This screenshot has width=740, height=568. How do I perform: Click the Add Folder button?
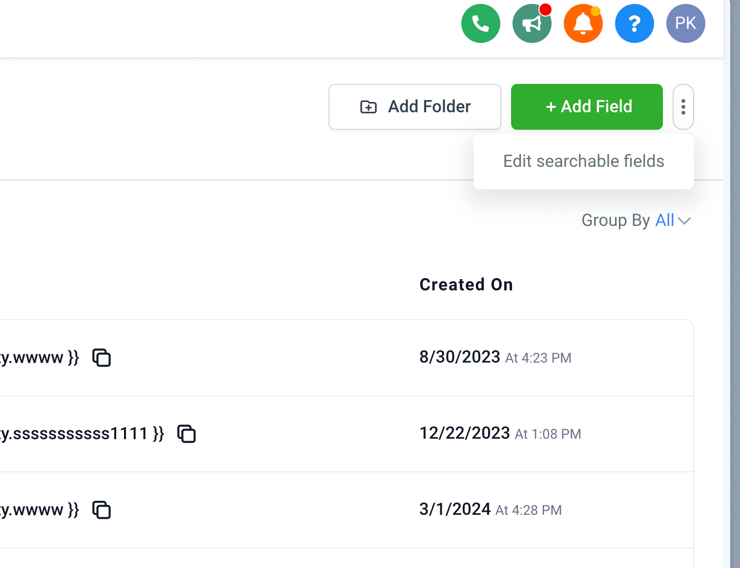click(415, 107)
